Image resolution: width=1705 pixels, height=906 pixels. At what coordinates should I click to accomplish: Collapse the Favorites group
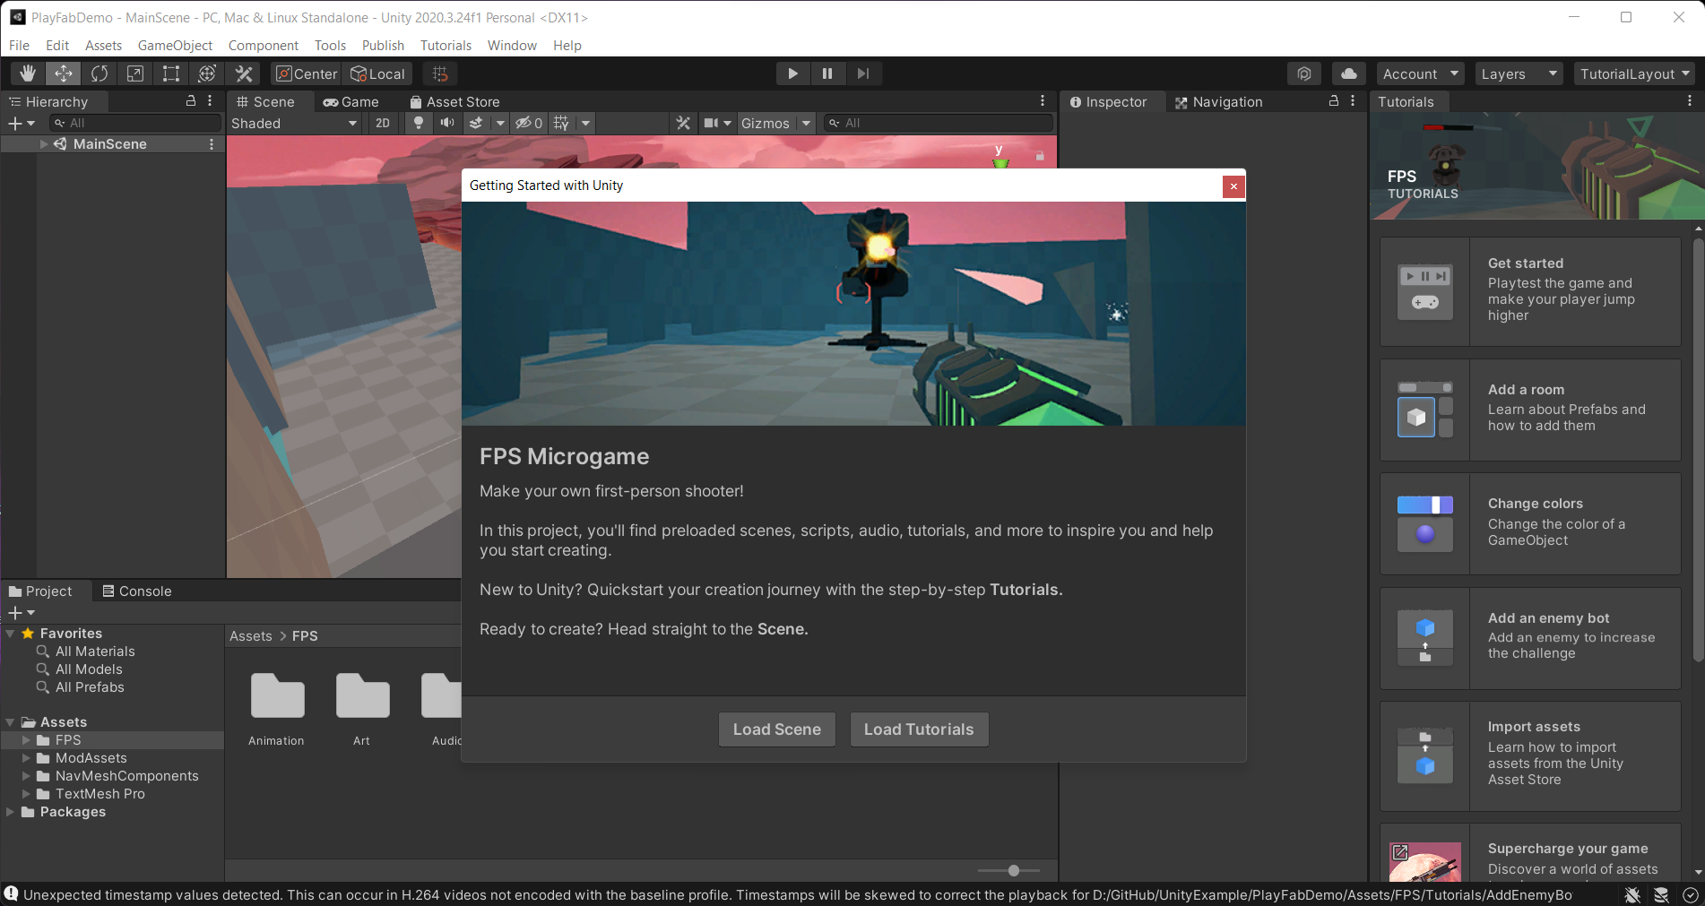[10, 634]
